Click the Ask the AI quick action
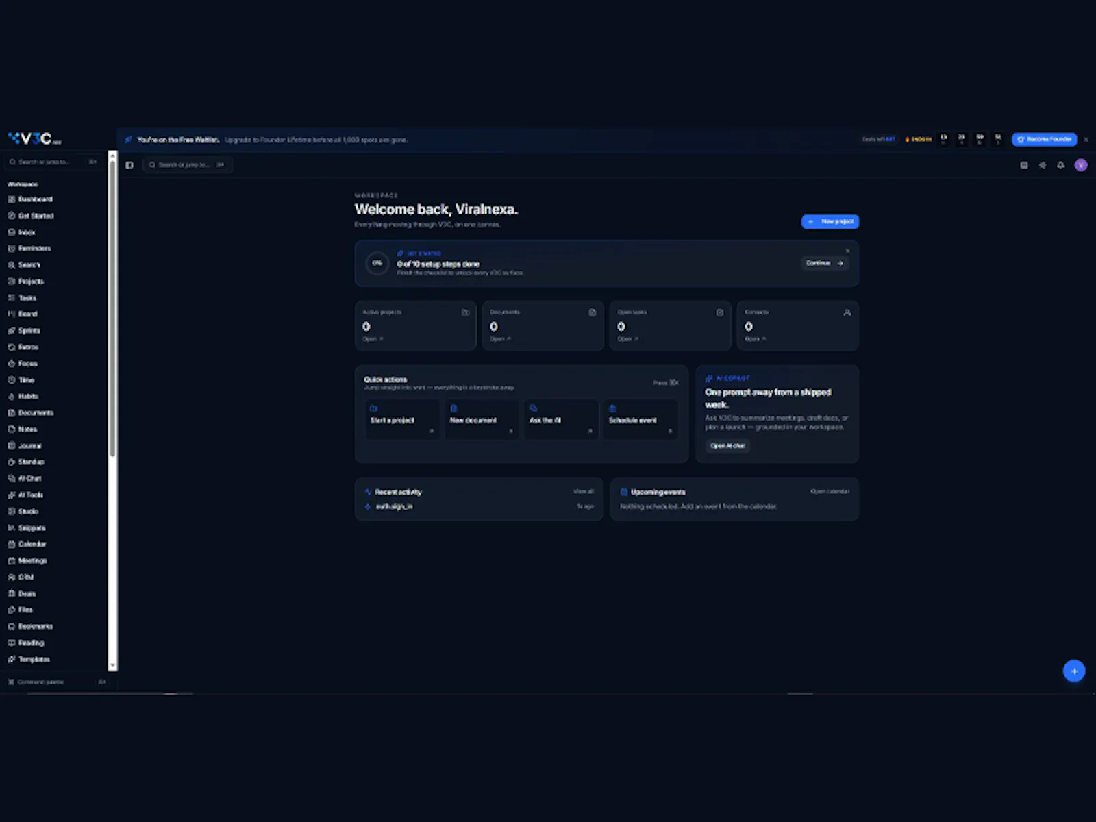 coord(561,419)
